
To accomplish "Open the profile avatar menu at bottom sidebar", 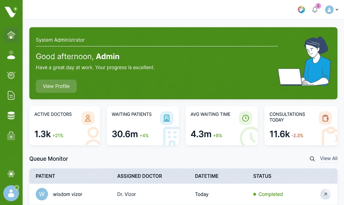I will coord(11,193).
